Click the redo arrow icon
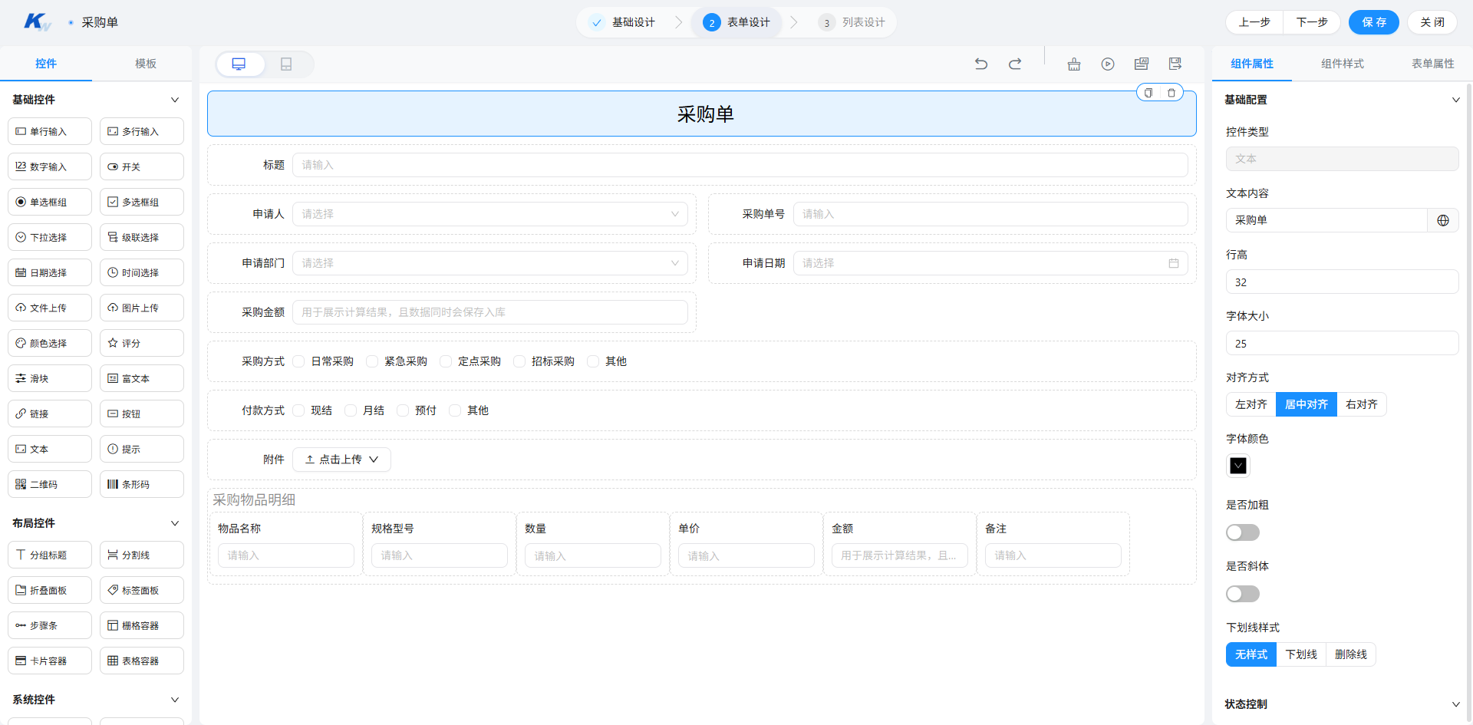Image resolution: width=1473 pixels, height=725 pixels. coord(1015,64)
